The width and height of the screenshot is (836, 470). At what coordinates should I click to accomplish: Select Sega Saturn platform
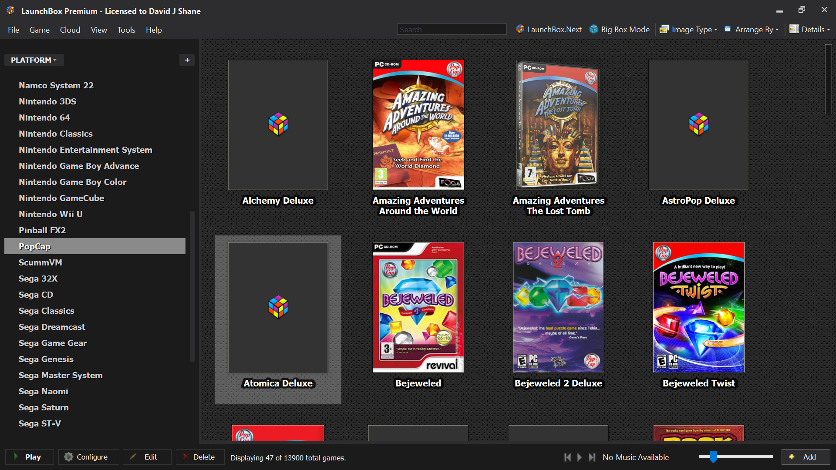[44, 407]
